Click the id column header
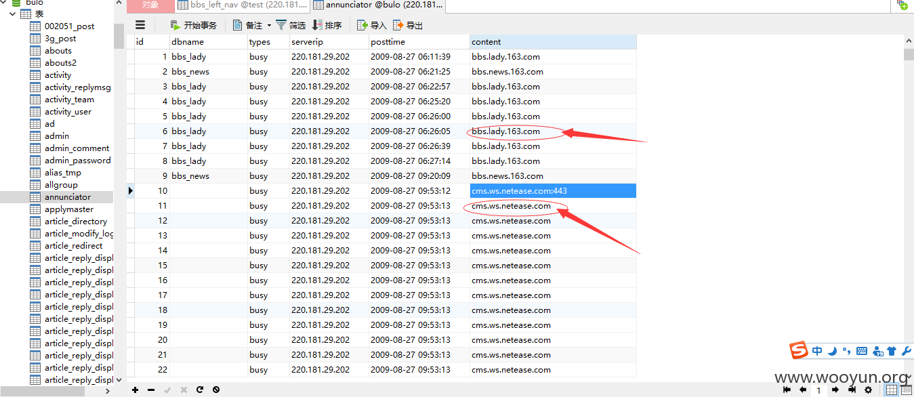The width and height of the screenshot is (914, 397). pos(152,41)
